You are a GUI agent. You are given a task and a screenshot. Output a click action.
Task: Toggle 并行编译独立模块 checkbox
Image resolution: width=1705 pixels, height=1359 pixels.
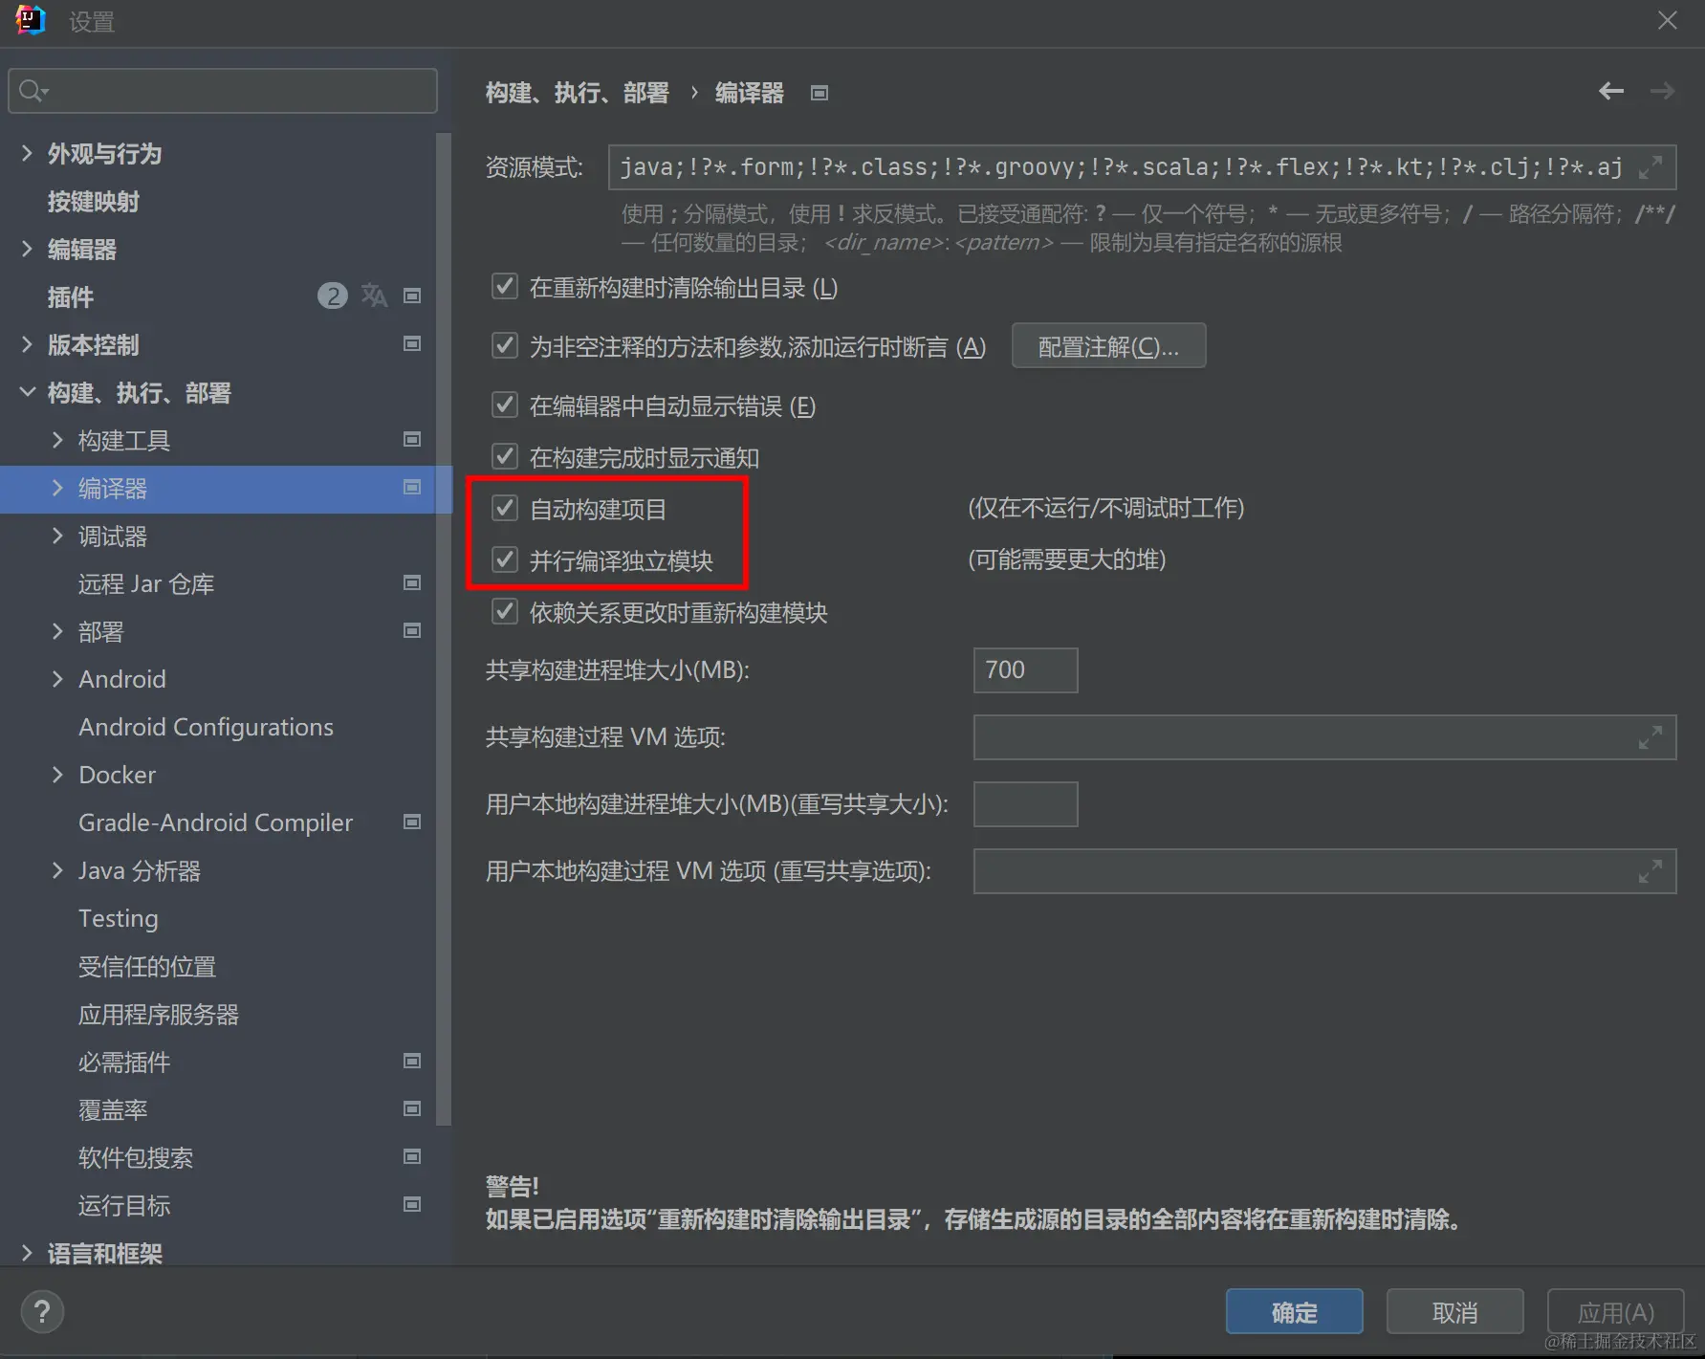pyautogui.click(x=504, y=560)
